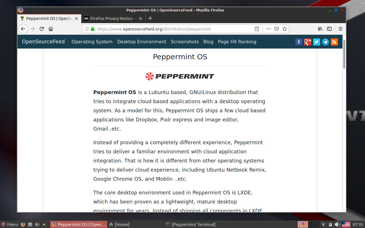Enter Reader View for this page

tap(257, 28)
